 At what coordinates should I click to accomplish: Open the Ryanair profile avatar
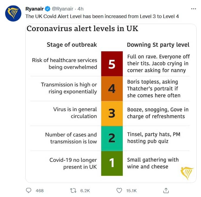13,13
